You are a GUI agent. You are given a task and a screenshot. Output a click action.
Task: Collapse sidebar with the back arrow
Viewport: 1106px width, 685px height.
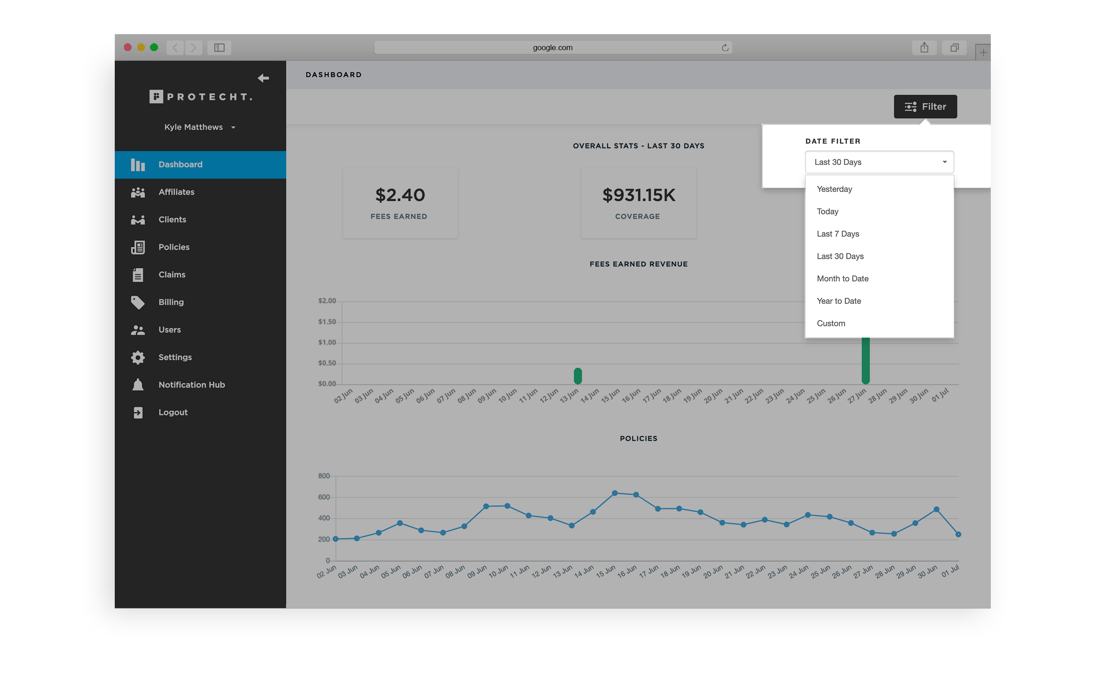point(263,78)
